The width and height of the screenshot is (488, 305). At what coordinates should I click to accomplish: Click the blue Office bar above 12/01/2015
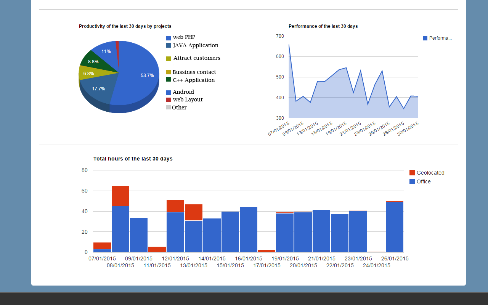(175, 232)
